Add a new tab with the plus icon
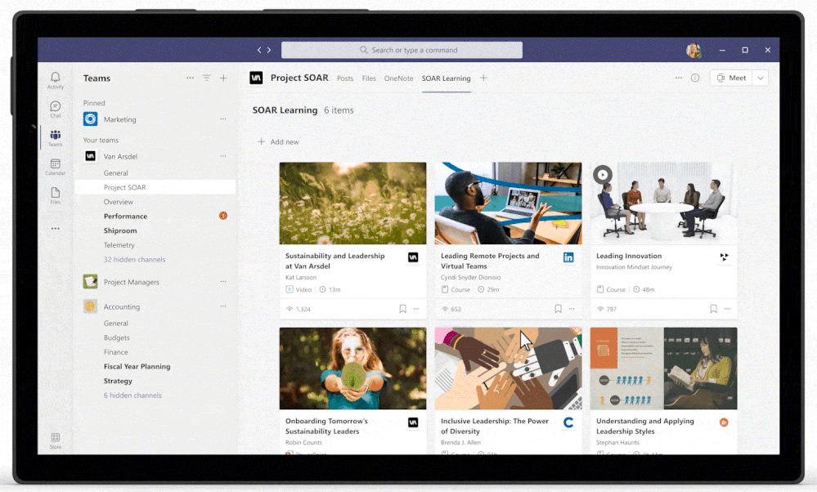The width and height of the screenshot is (817, 492). pyautogui.click(x=483, y=78)
